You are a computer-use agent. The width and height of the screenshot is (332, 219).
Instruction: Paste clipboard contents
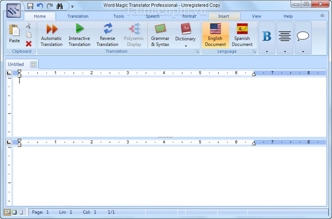point(14,33)
